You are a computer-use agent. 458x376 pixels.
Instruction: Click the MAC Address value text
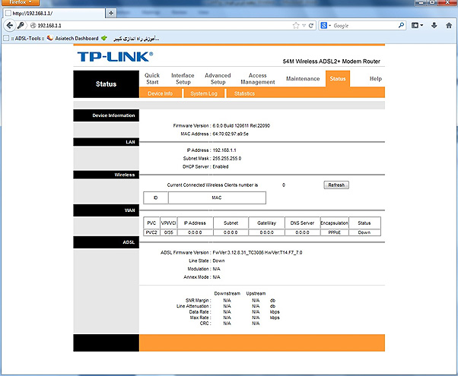231,134
